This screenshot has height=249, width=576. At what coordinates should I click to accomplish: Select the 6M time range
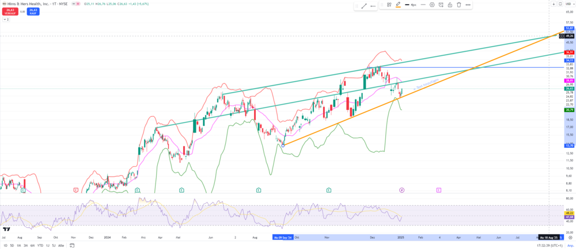(33, 246)
